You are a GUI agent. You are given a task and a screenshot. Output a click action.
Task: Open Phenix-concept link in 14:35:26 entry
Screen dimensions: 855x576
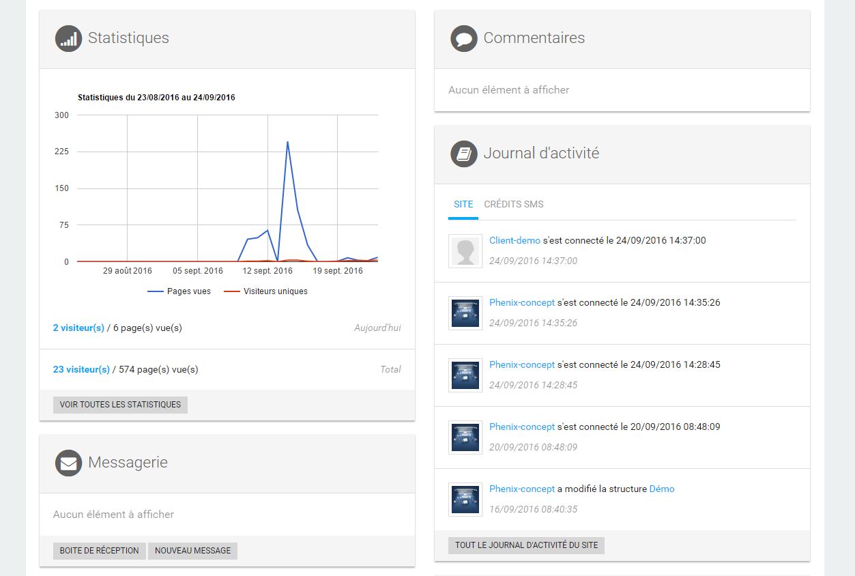pyautogui.click(x=522, y=302)
